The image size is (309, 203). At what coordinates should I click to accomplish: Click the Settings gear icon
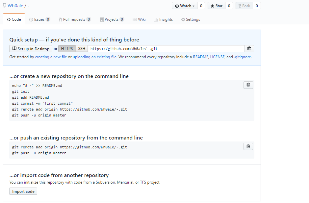(x=183, y=19)
